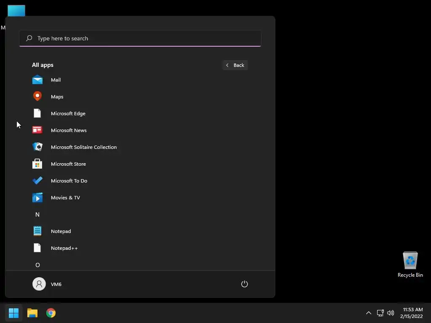The width and height of the screenshot is (431, 323).
Task: Launch the Movies & TV icon
Action: (x=37, y=198)
